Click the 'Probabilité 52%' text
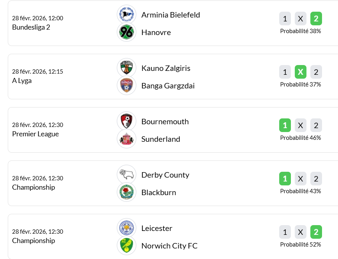 click(x=301, y=245)
